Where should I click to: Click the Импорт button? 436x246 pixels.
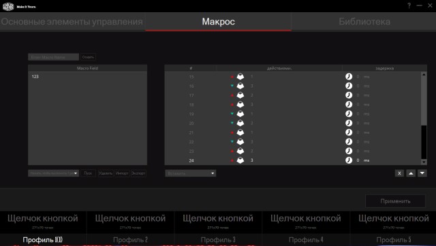(x=122, y=173)
